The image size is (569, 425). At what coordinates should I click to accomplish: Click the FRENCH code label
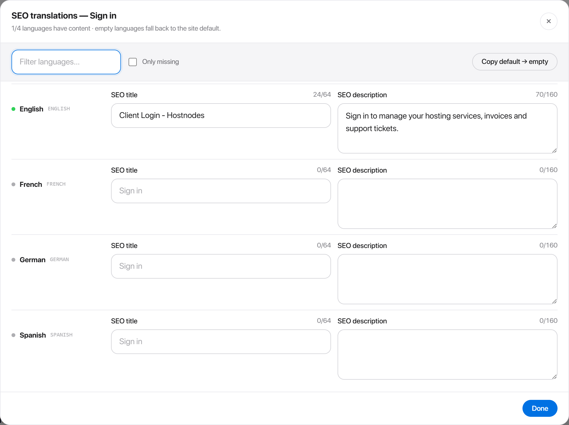56,184
